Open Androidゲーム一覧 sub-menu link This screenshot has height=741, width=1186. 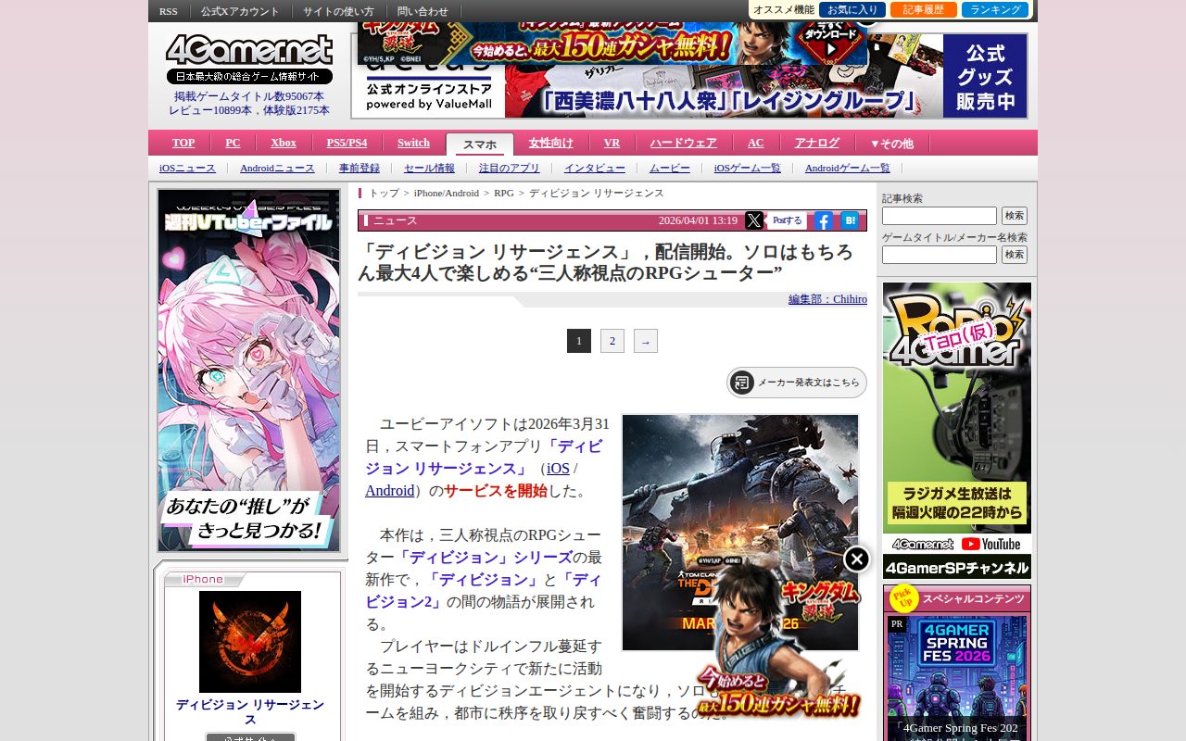point(848,168)
